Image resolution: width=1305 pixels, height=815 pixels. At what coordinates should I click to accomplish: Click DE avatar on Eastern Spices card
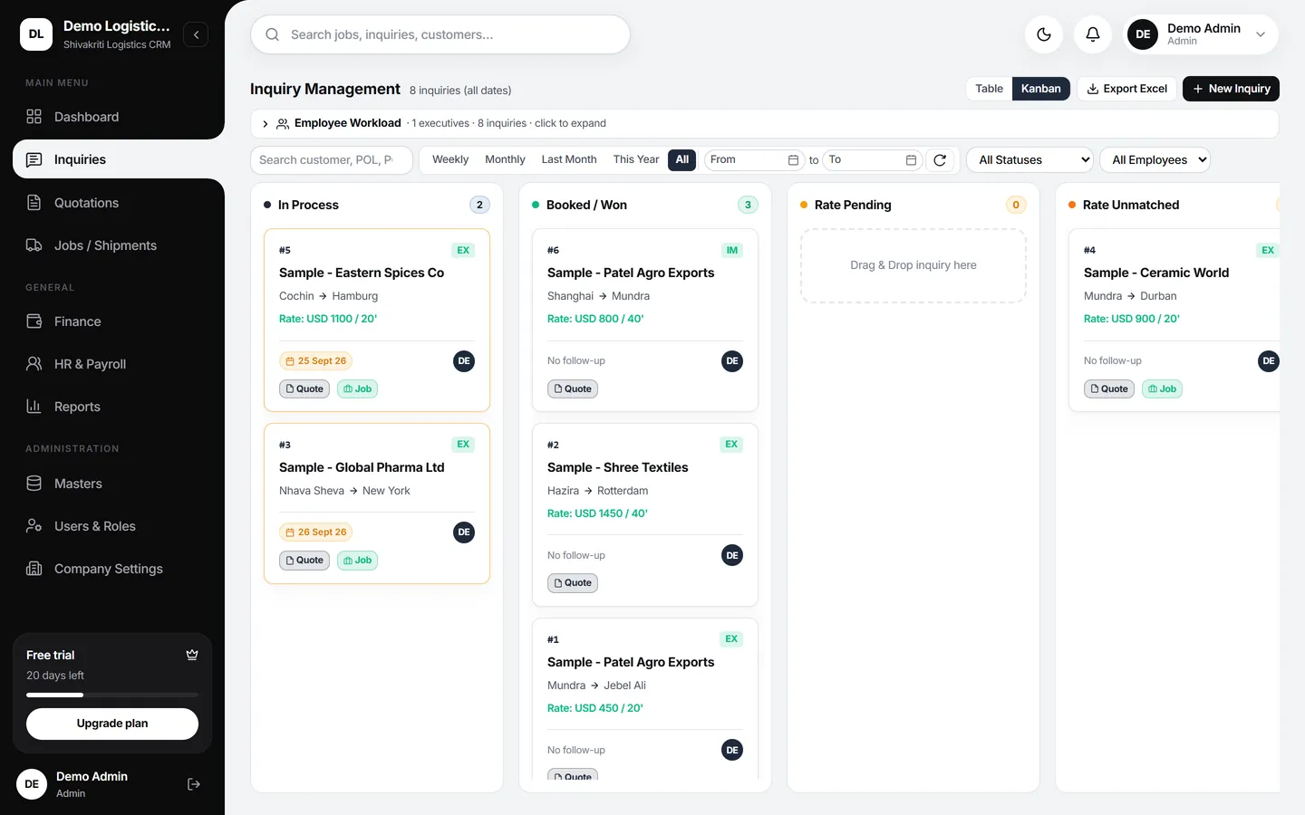[464, 361]
